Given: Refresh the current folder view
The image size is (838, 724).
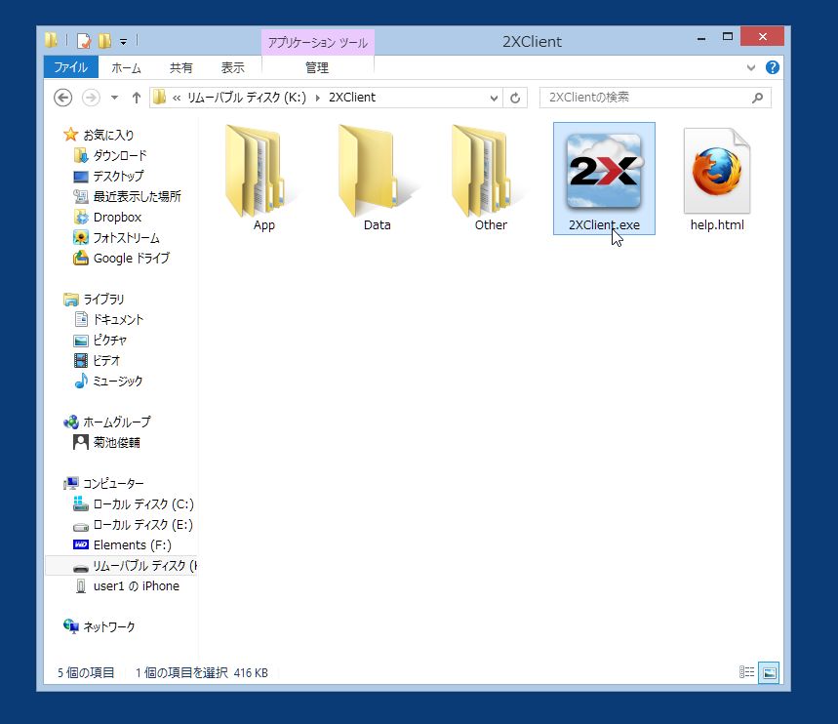Looking at the screenshot, I should [x=515, y=98].
